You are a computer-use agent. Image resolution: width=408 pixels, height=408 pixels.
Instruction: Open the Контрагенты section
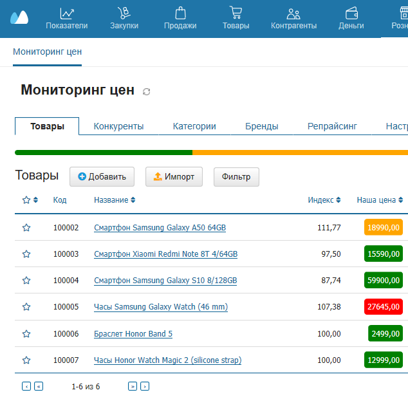pyautogui.click(x=293, y=18)
